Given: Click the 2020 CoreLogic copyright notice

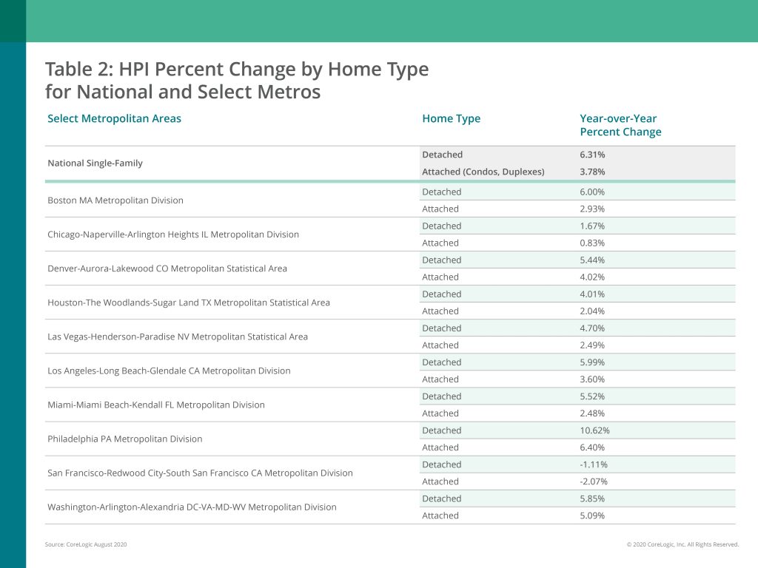Looking at the screenshot, I should click(682, 544).
